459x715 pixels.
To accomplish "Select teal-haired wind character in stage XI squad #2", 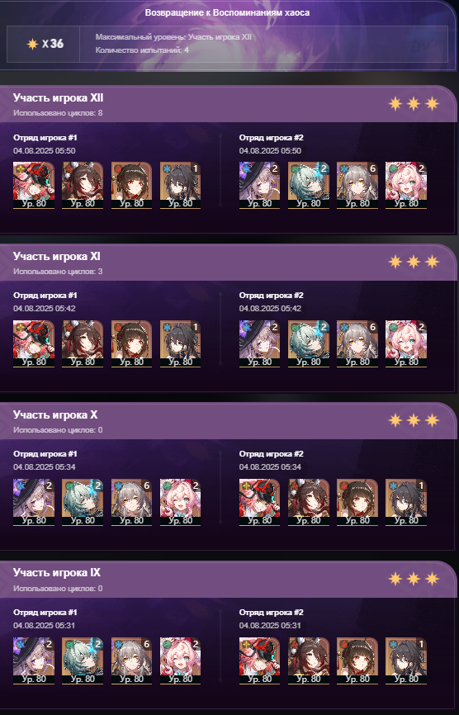I will click(309, 343).
